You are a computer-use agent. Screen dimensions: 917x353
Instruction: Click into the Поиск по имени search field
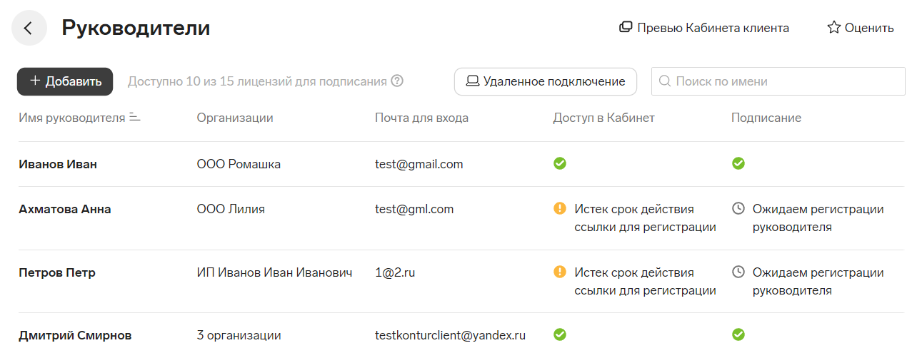pyautogui.click(x=780, y=81)
